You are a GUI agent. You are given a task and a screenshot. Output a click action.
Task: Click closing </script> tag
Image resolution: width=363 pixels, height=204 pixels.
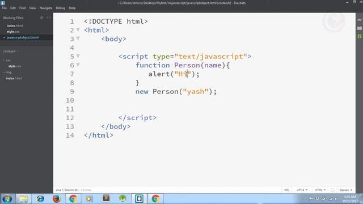(137, 118)
